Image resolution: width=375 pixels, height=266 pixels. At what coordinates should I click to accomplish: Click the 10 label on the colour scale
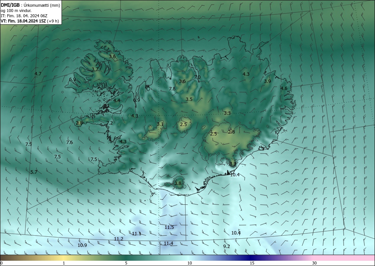189,263
